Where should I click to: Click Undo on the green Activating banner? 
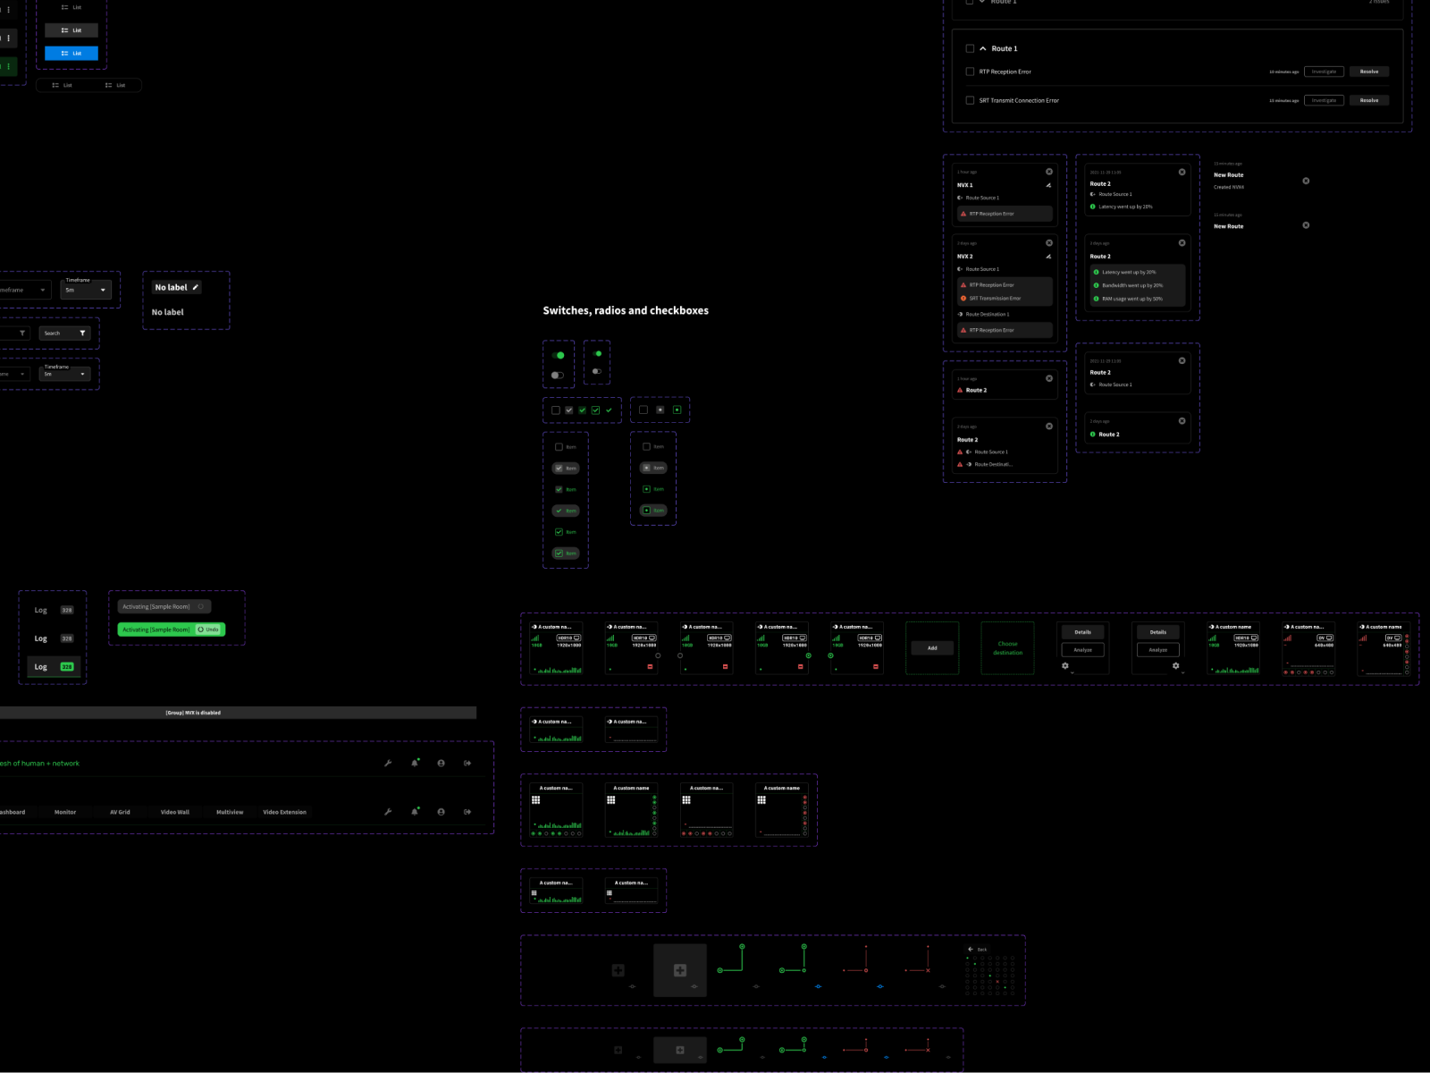[208, 629]
